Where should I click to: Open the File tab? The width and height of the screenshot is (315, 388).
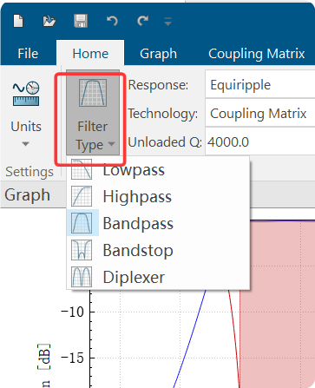pos(28,54)
